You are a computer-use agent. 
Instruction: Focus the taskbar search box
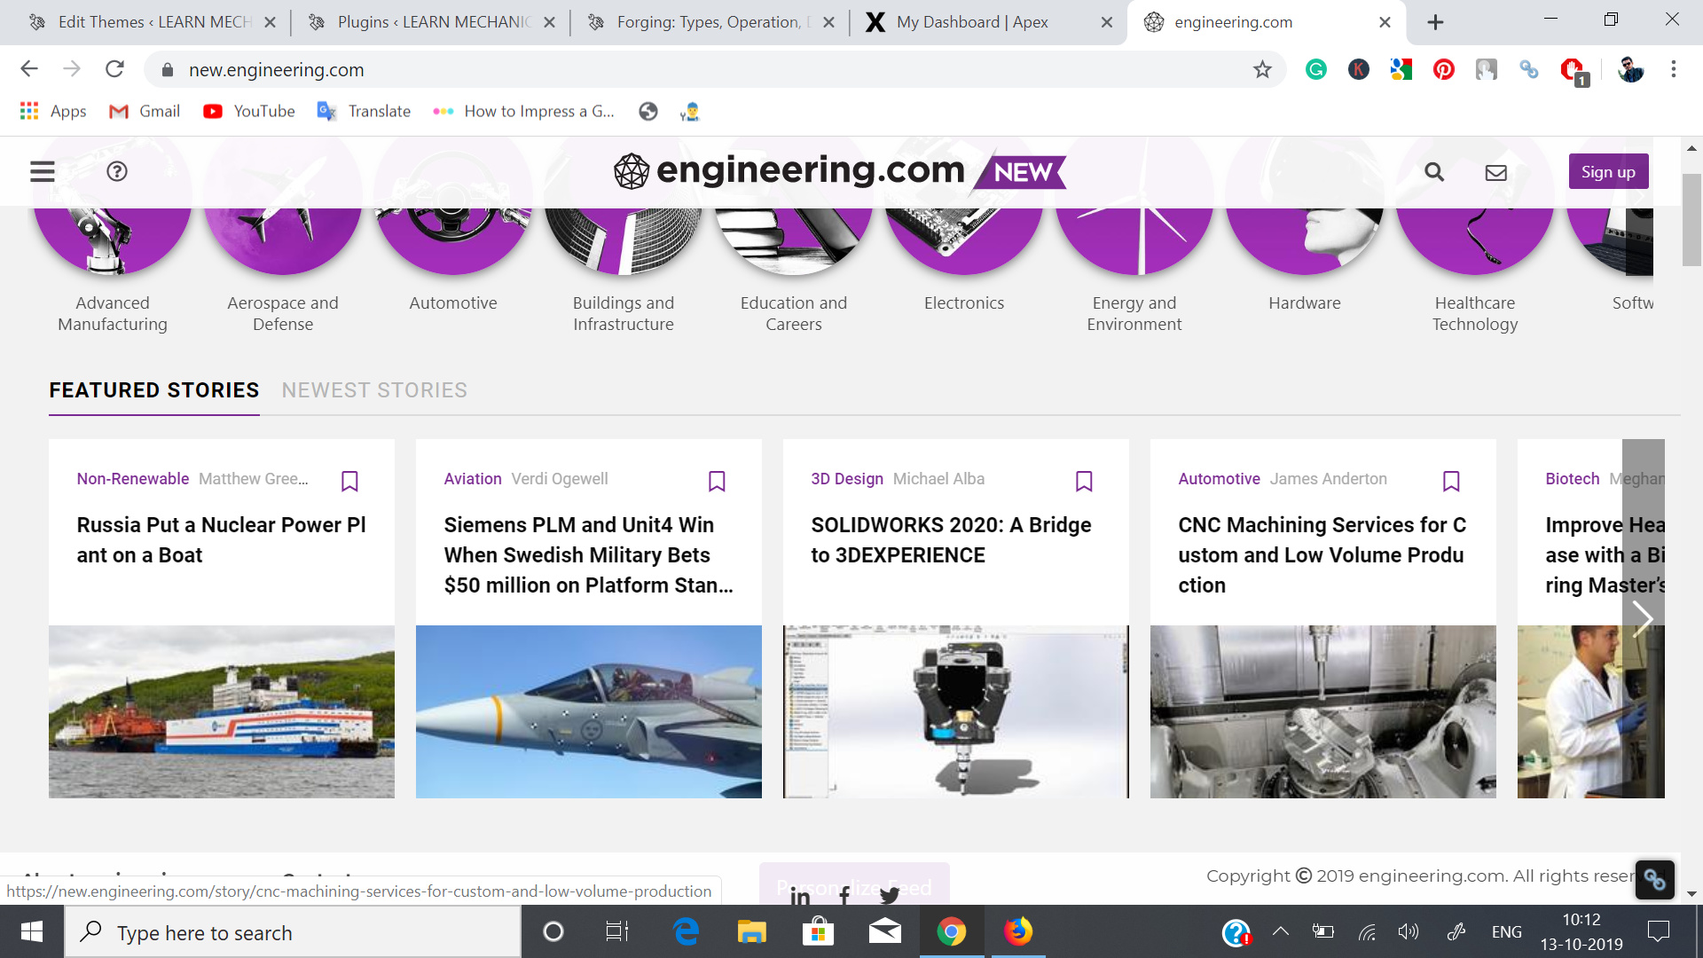point(293,932)
